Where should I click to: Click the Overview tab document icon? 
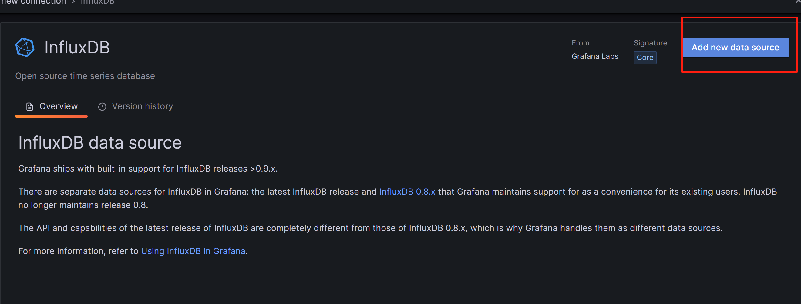click(x=29, y=107)
